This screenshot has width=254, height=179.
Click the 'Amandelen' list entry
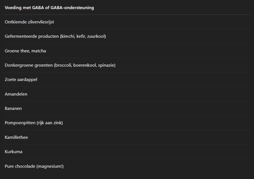(16, 94)
